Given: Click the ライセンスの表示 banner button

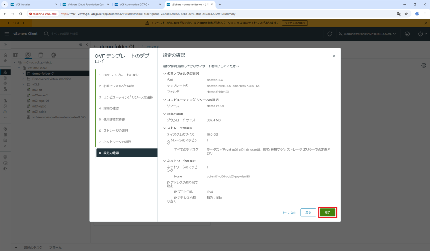Looking at the screenshot, I should (295, 23).
